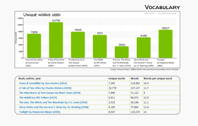
Task: Click the 'The Lion, The Witch' chart axis label
Action: coord(122,63)
